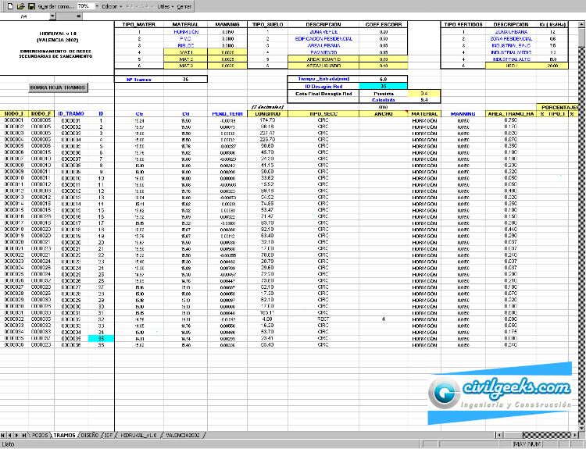The height and width of the screenshot is (449, 586).
Task: Jump to last sheet tab arrow
Action: coord(23,433)
